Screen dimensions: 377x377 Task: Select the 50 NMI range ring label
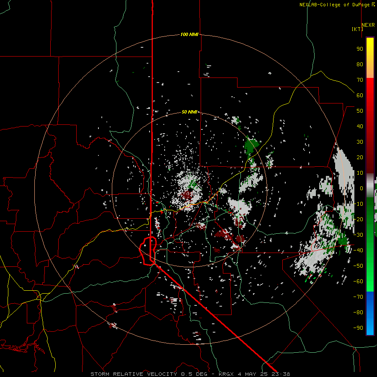pyautogui.click(x=189, y=112)
